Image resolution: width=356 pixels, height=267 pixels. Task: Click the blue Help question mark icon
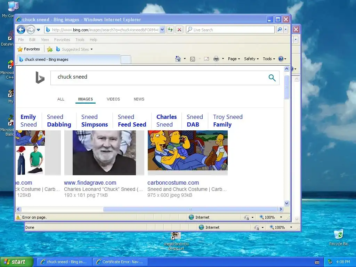(281, 59)
